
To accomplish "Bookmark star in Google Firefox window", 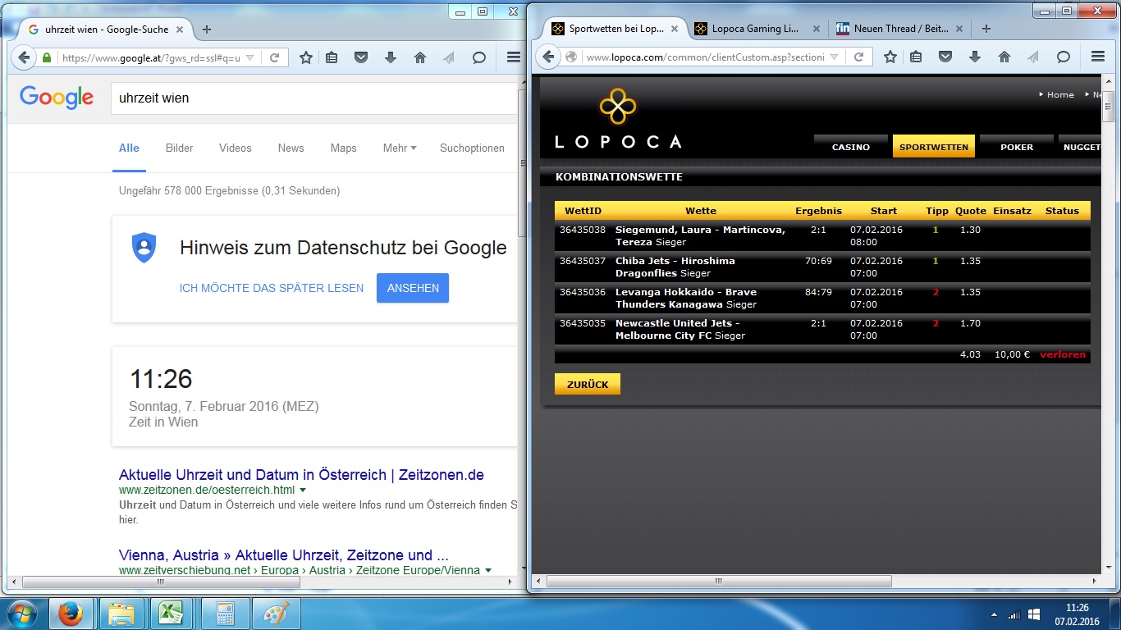I will point(305,57).
